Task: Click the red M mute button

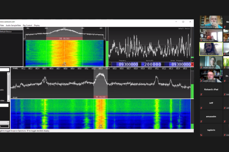Action: point(192,64)
